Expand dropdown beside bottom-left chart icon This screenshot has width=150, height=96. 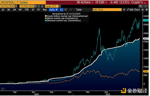4,89
